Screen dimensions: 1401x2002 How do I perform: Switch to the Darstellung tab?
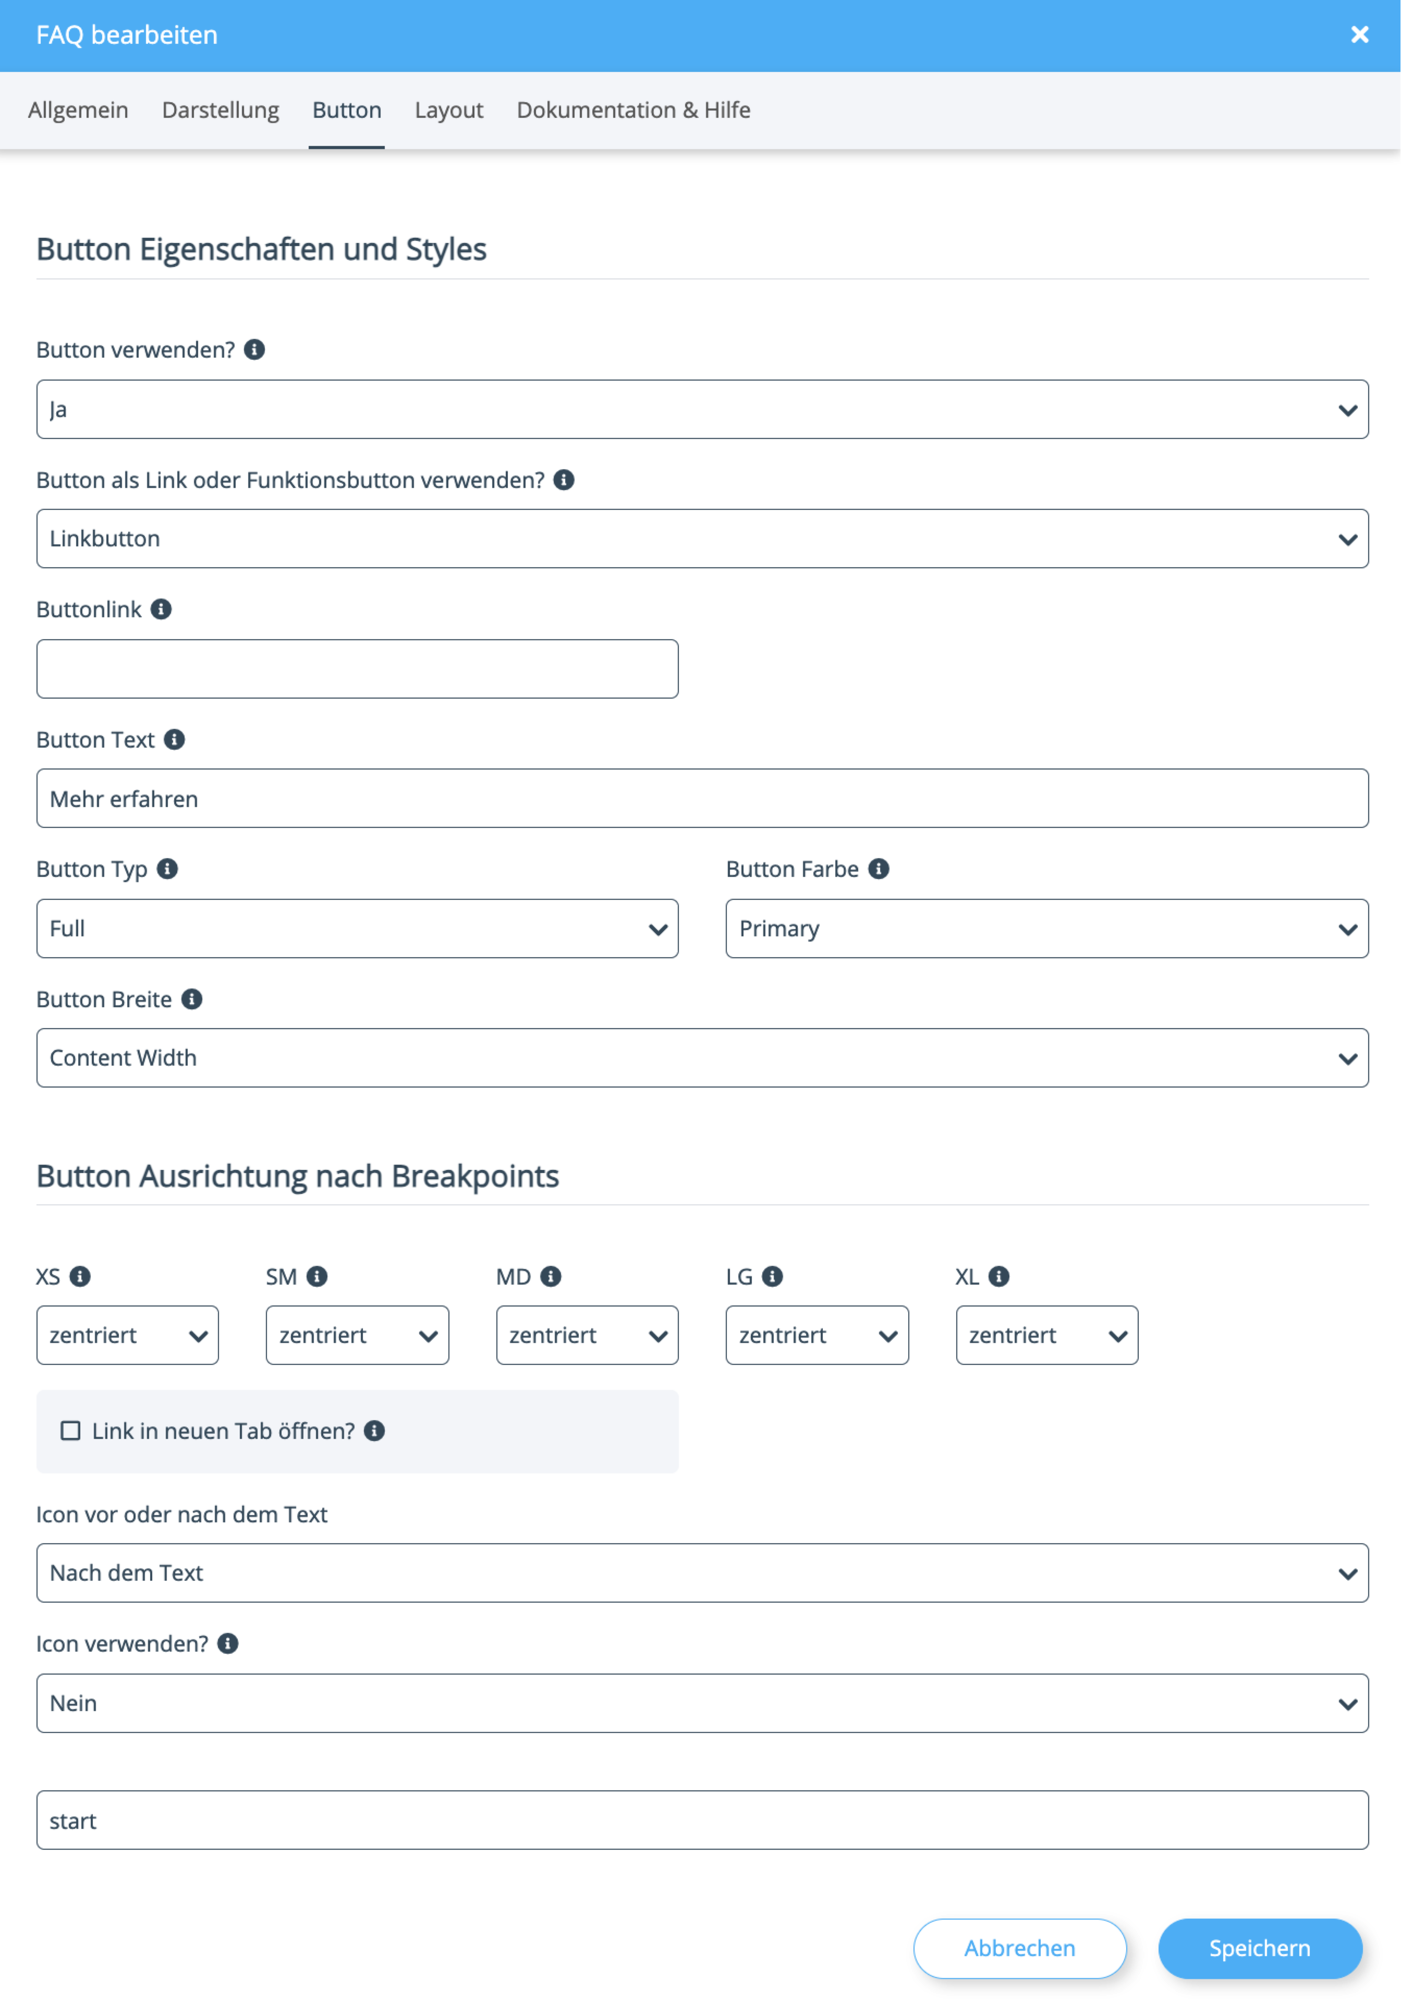221,110
